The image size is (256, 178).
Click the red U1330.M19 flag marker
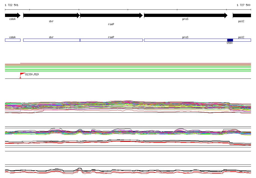22,74
